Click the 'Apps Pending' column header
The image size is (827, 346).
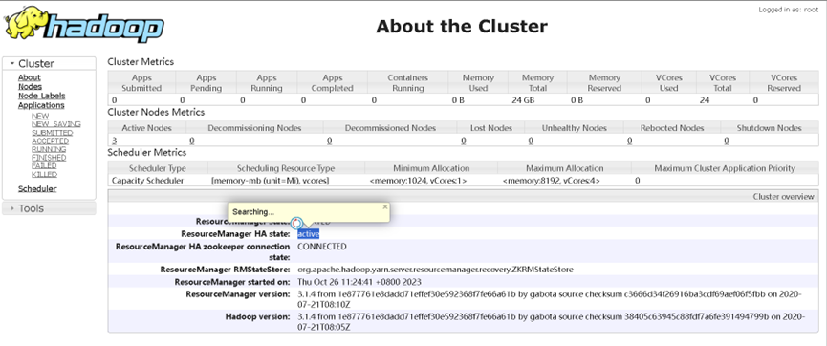click(206, 83)
